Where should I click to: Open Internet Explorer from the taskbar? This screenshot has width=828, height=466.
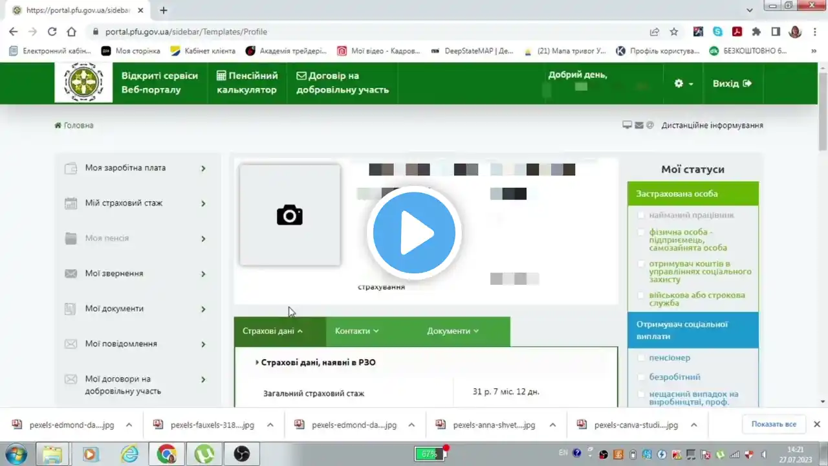pyautogui.click(x=129, y=454)
